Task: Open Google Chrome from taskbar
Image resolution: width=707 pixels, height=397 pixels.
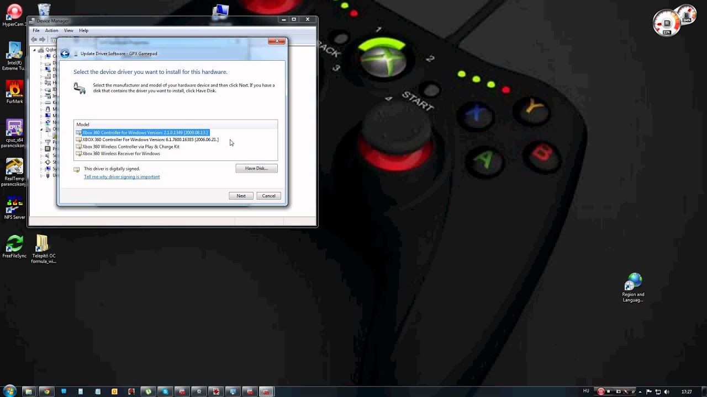Action: [46, 391]
